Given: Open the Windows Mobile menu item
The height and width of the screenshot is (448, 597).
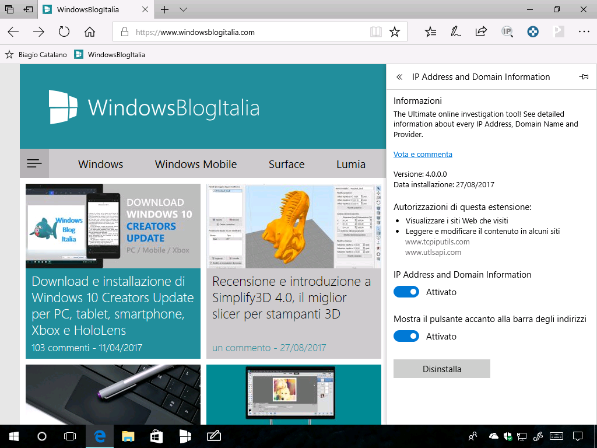Looking at the screenshot, I should pyautogui.click(x=196, y=164).
